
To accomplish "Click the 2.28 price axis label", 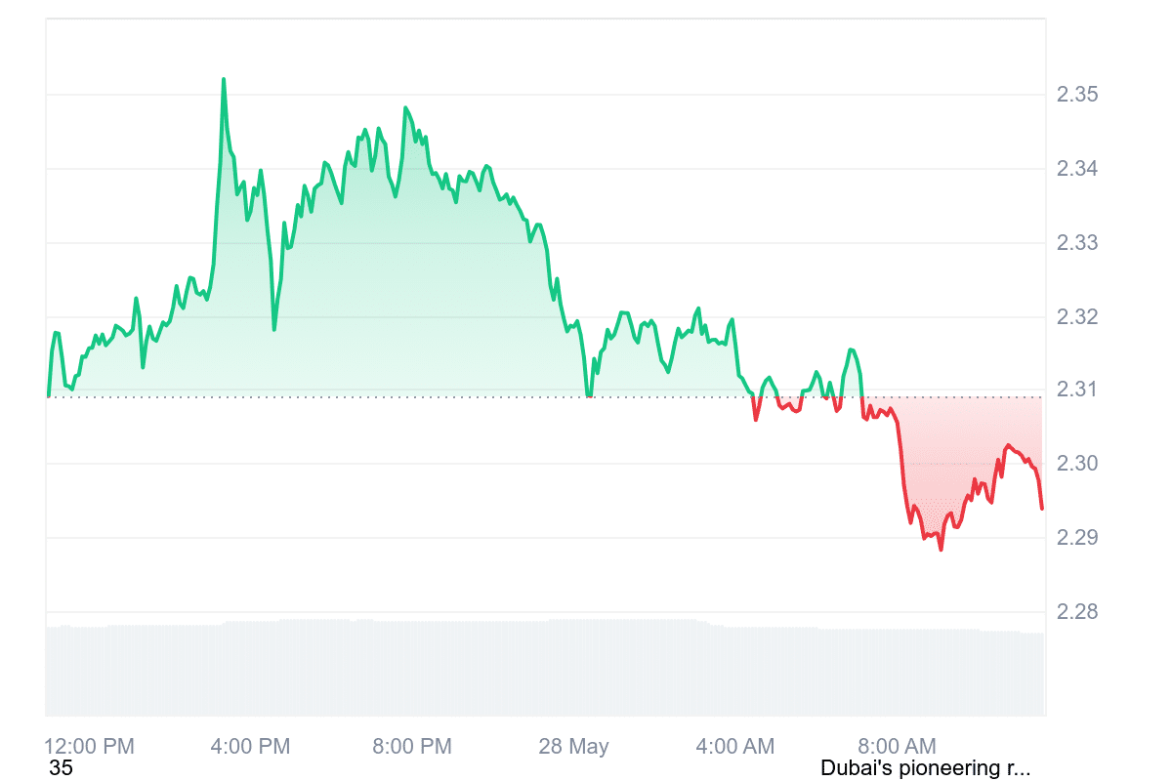I will pos(1077,612).
